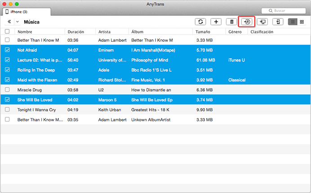Sort by the Duración column header
311x193 pixels.
[76, 32]
